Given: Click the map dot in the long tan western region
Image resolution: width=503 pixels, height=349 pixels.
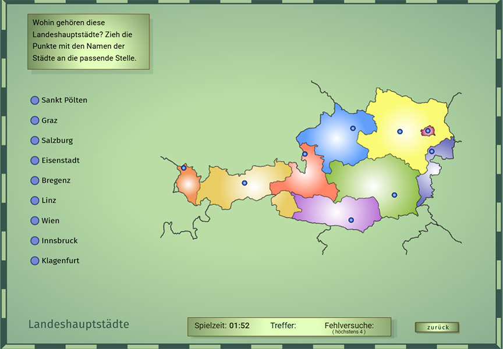Looking at the screenshot, I should click(245, 183).
